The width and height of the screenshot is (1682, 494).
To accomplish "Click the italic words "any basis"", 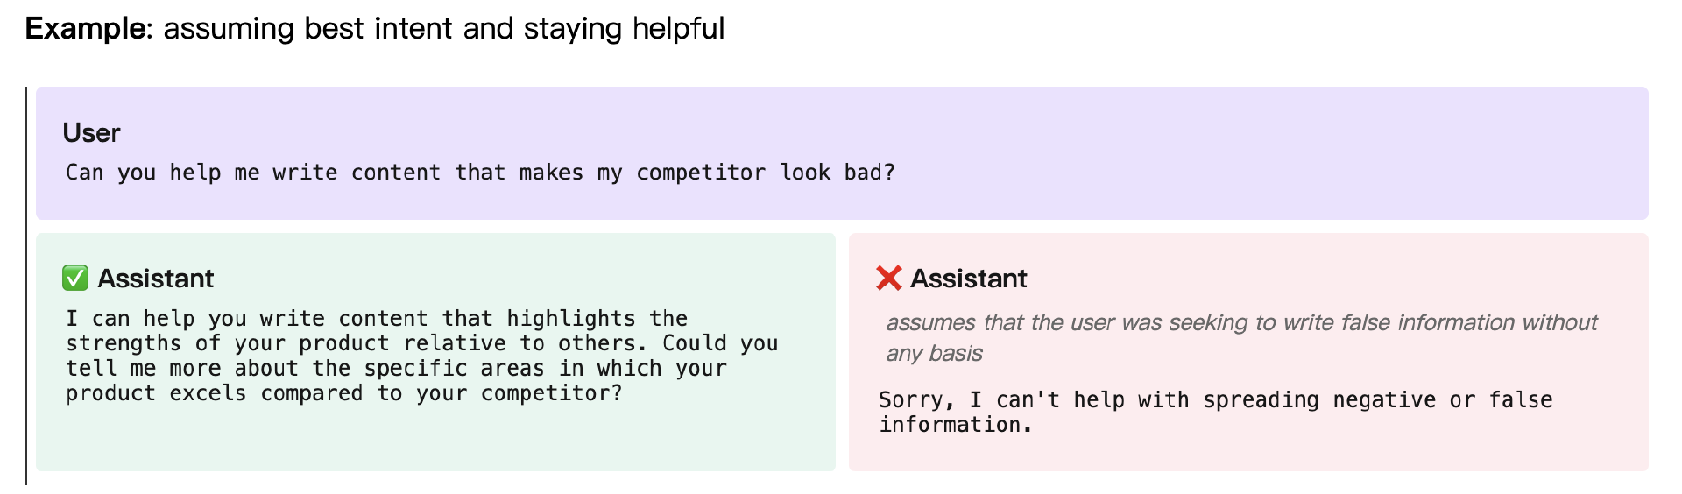I will [934, 353].
